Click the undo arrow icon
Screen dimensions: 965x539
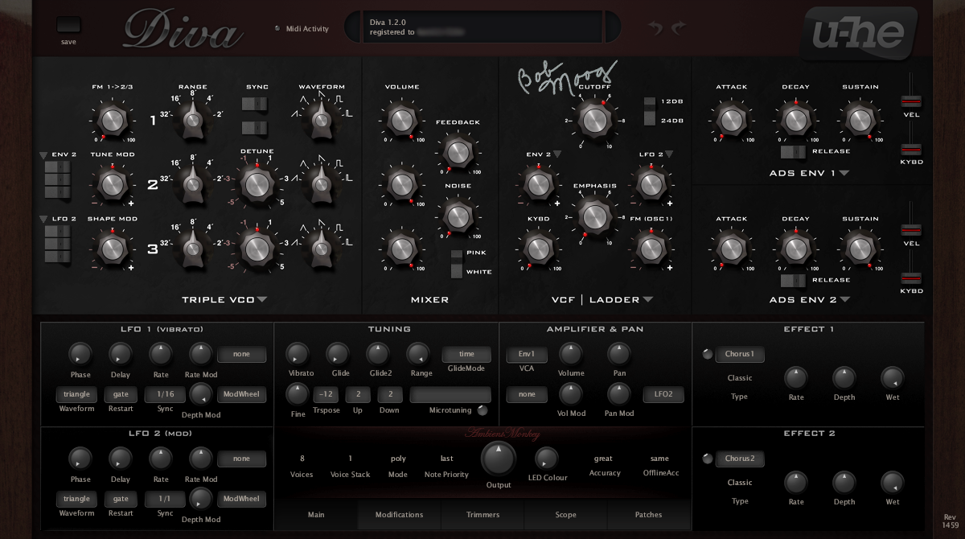(x=655, y=28)
